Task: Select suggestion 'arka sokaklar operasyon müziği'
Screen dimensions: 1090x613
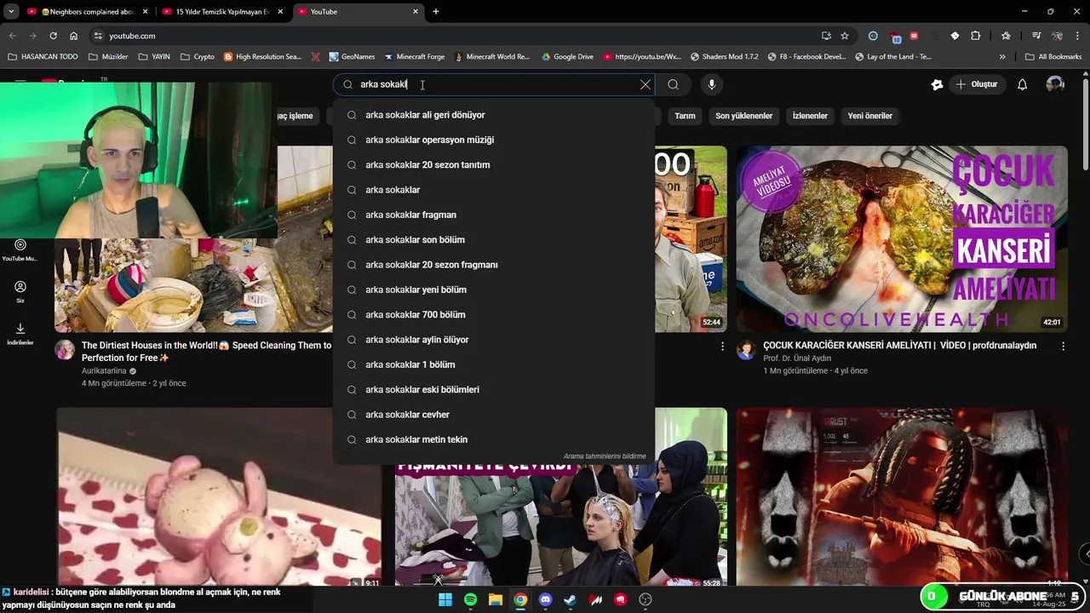Action: 494,140
